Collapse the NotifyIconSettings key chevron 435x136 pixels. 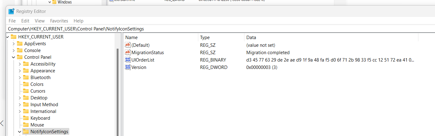[20, 132]
